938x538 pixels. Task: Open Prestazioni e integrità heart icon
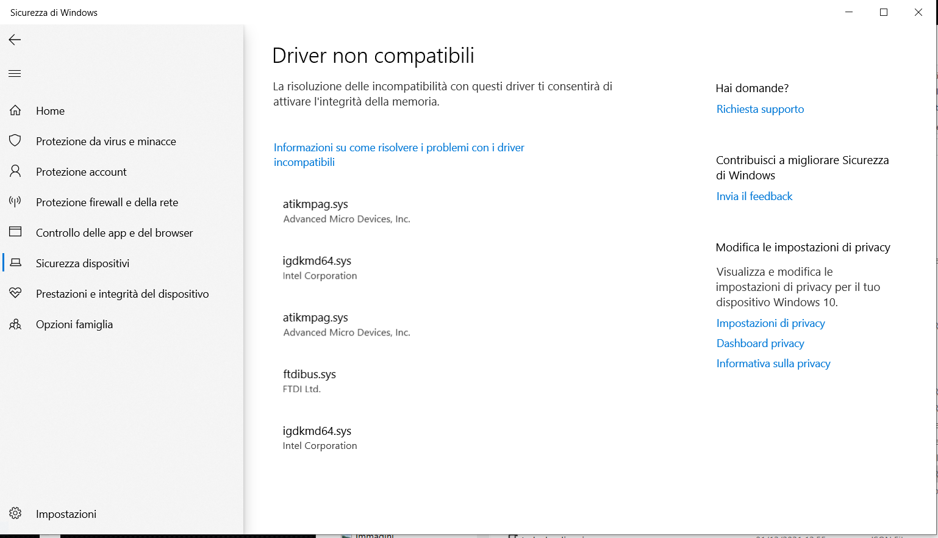15,293
